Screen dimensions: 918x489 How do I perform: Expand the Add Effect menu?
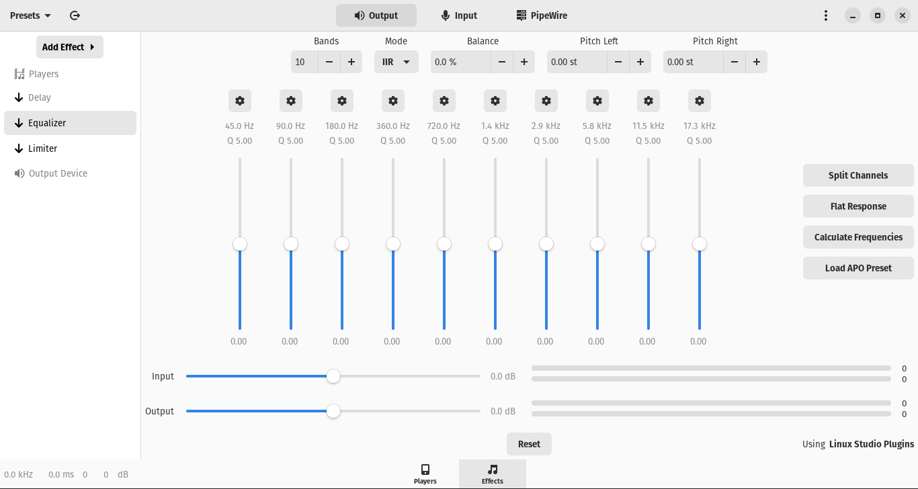(69, 47)
